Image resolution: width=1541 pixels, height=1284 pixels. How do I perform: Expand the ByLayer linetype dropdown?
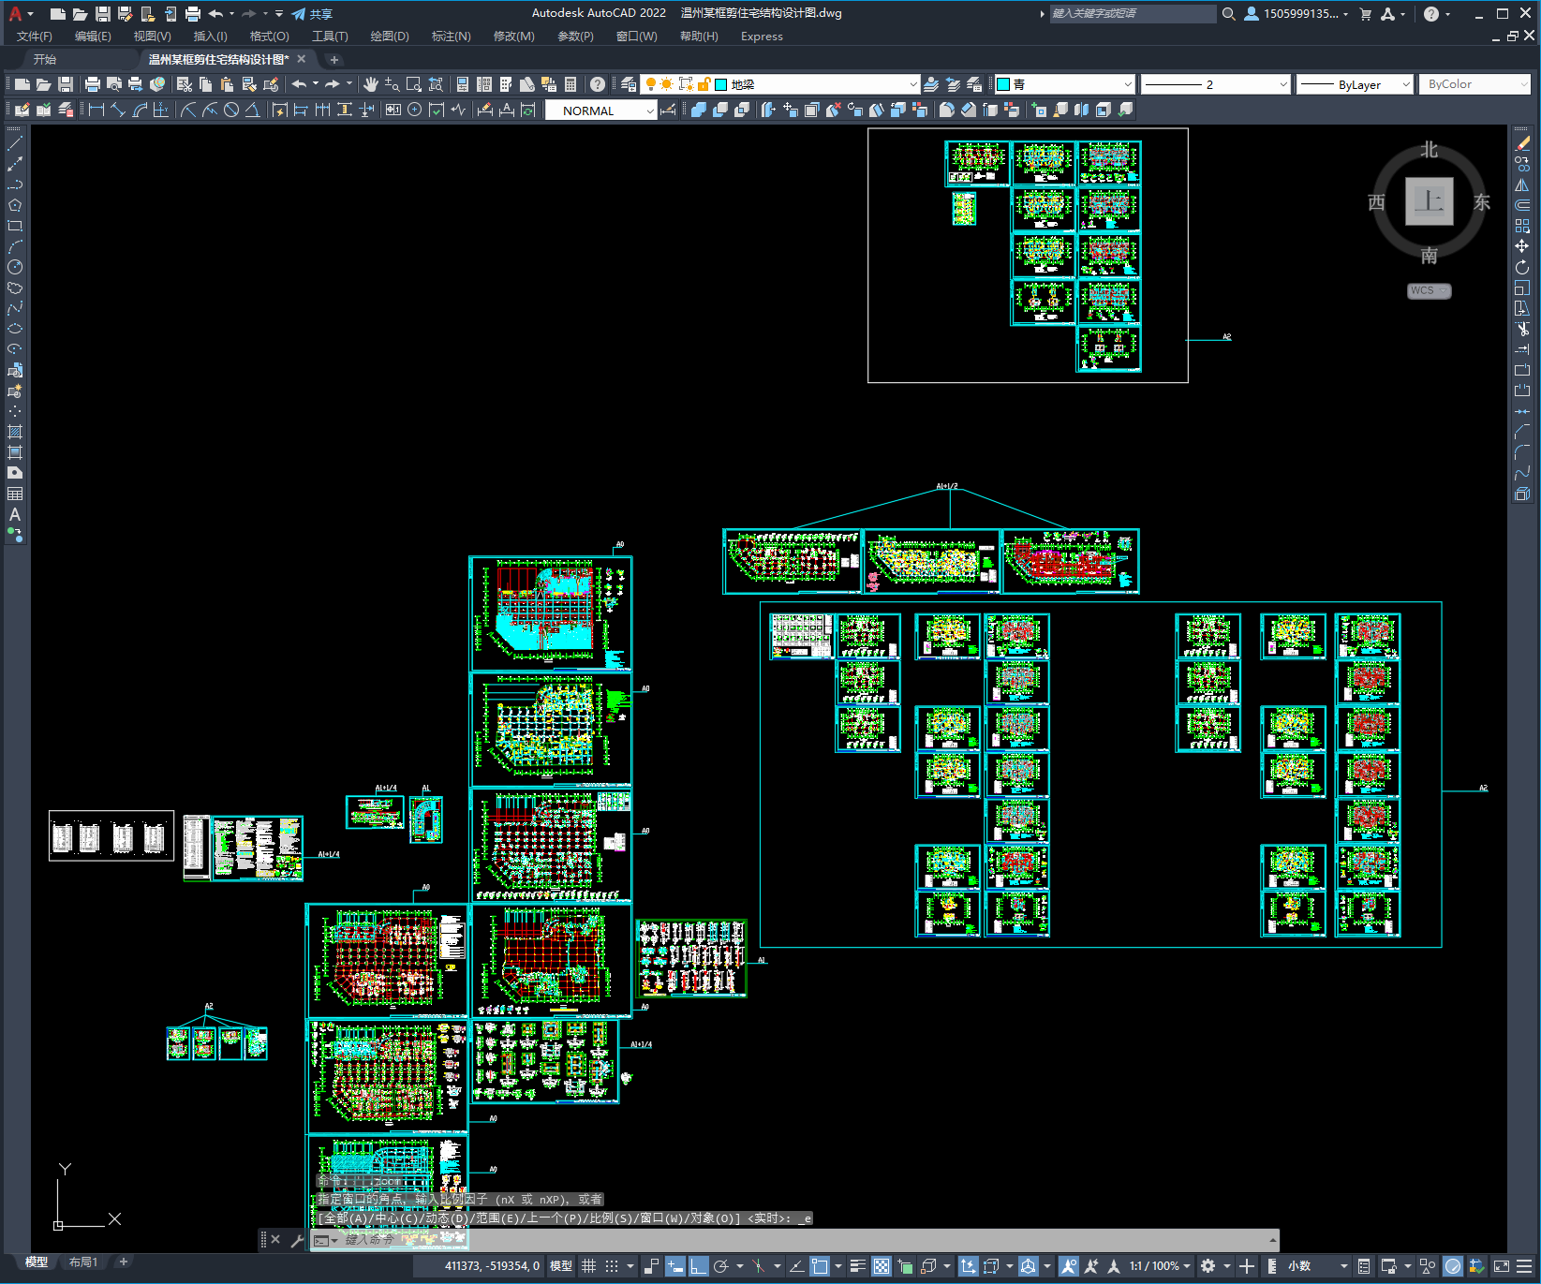pyautogui.click(x=1405, y=84)
